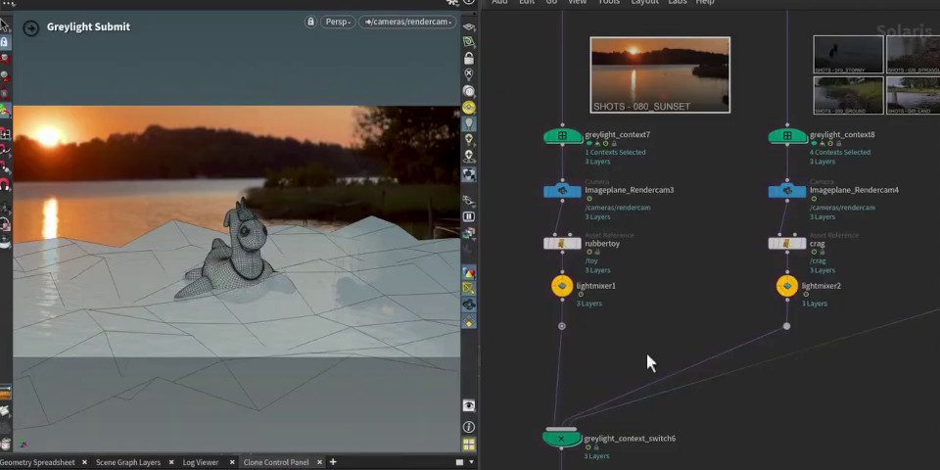Click the dot connector below lightmixer1
The height and width of the screenshot is (470, 940).
click(562, 326)
